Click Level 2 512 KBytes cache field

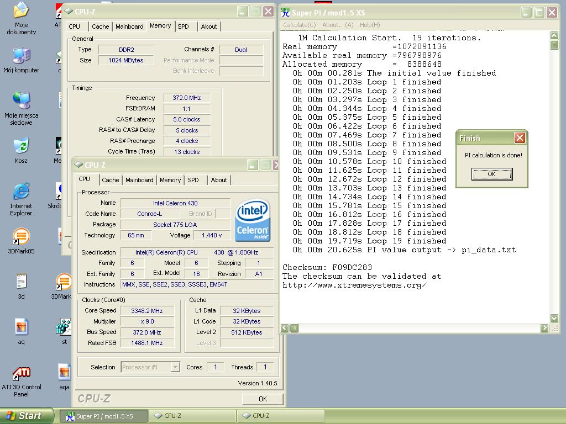[x=247, y=332]
